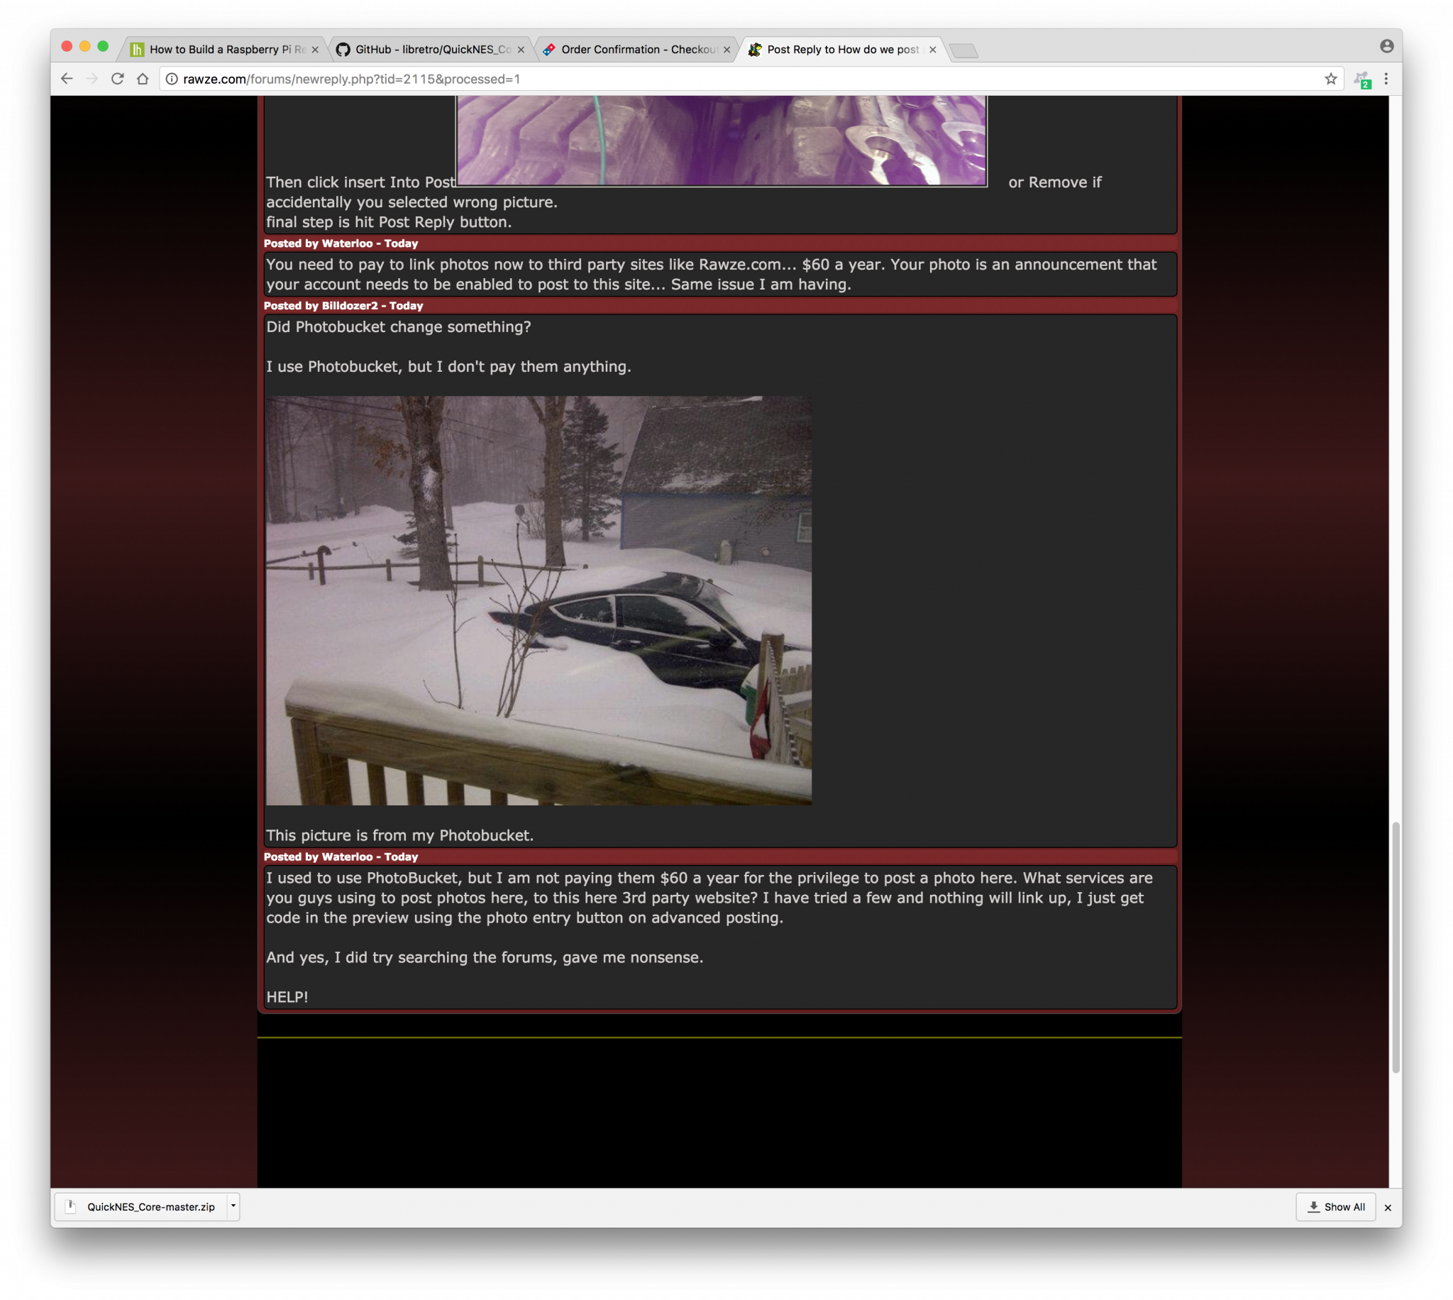Screen dimensions: 1453x1300
Task: Click the extension icon with badge 2
Action: tap(1361, 79)
